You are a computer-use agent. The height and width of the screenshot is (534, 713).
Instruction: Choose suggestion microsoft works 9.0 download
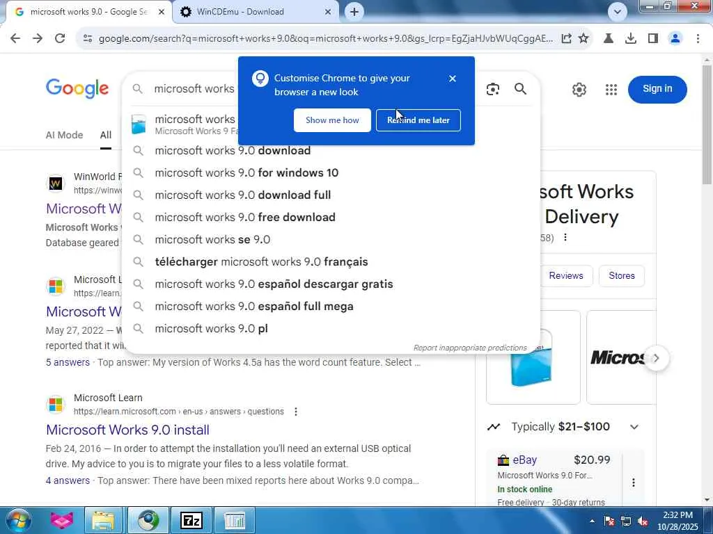(x=331, y=150)
